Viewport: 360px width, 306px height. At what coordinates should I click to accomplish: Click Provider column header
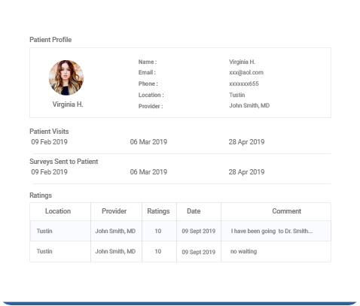click(114, 211)
